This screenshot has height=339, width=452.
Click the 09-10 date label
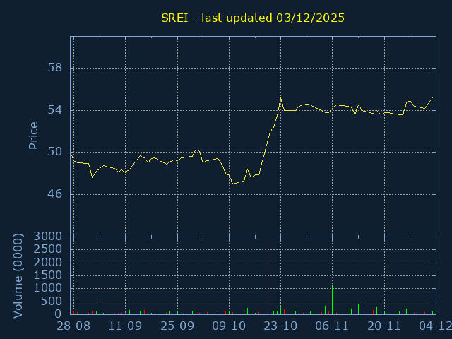(229, 326)
